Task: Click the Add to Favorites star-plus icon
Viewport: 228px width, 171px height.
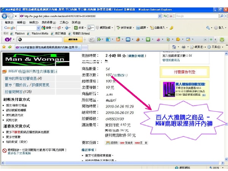Action: click(10, 47)
